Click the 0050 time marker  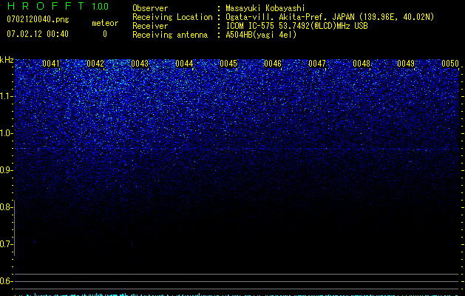click(450, 64)
